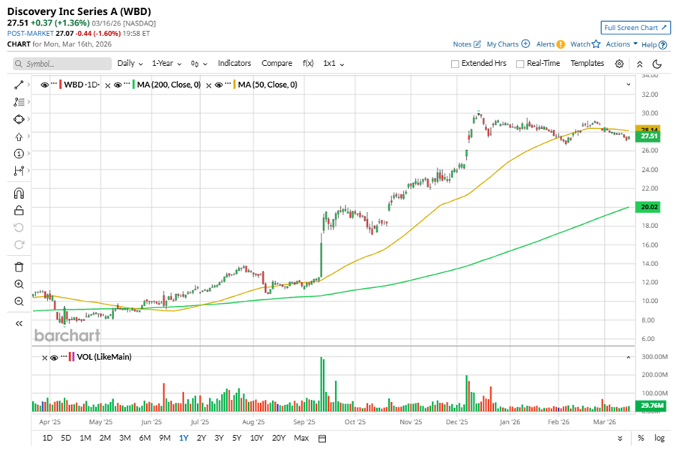Screen dimensions: 676x450
Task: Click the 20.02 MA price label
Action: 649,207
